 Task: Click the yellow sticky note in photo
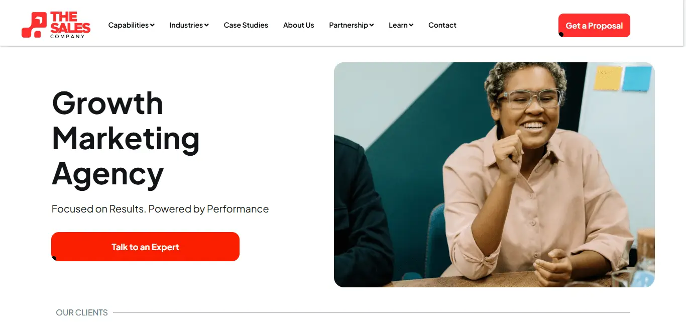[607, 78]
